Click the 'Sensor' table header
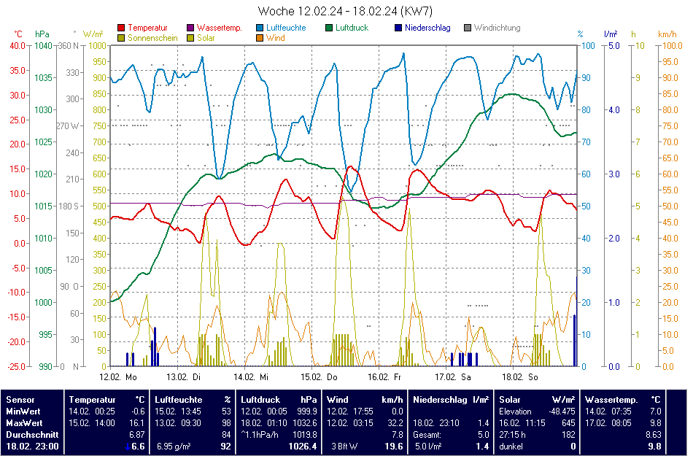This screenshot has width=693, height=456. 20,399
